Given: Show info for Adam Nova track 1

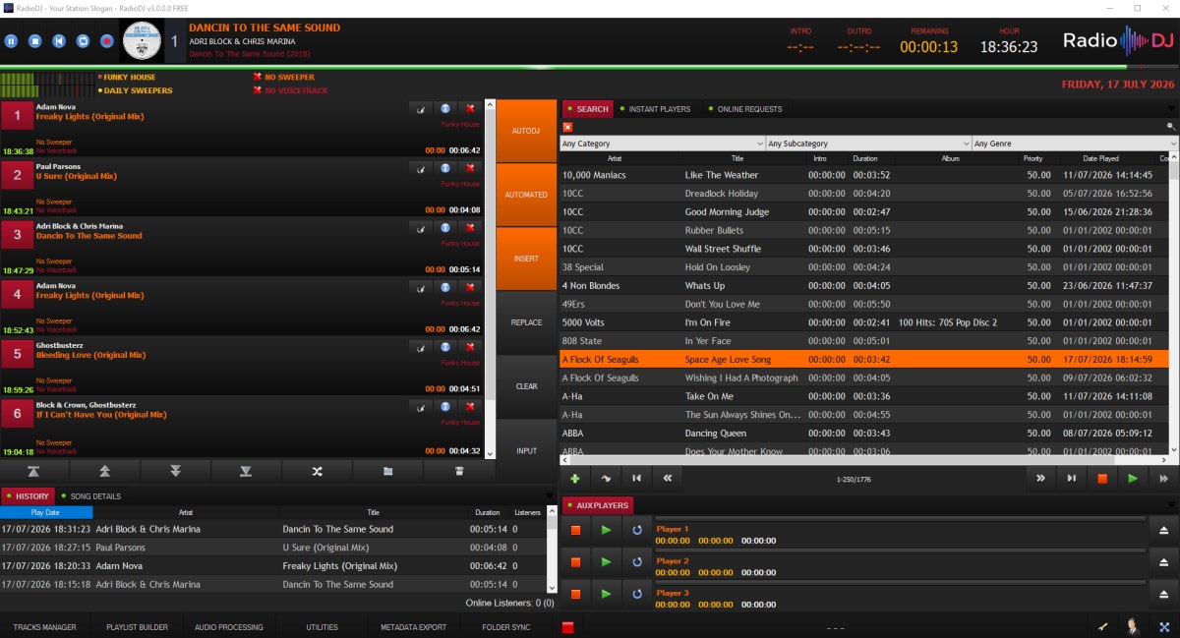Looking at the screenshot, I should coord(445,108).
